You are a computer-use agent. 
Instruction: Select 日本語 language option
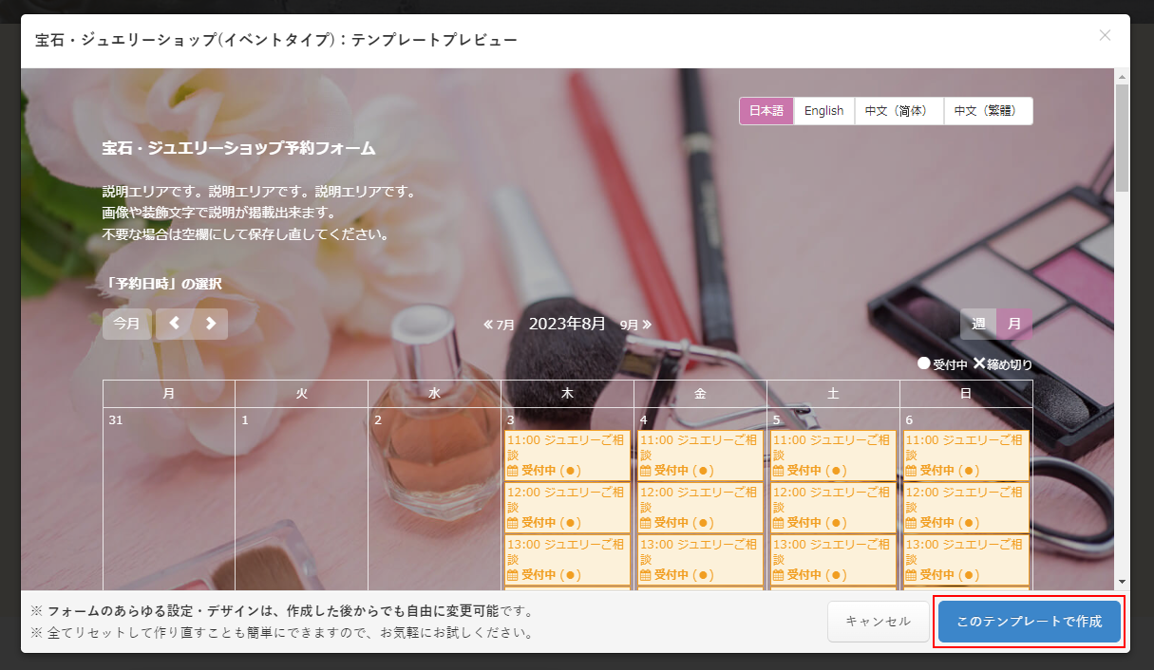pyautogui.click(x=766, y=111)
